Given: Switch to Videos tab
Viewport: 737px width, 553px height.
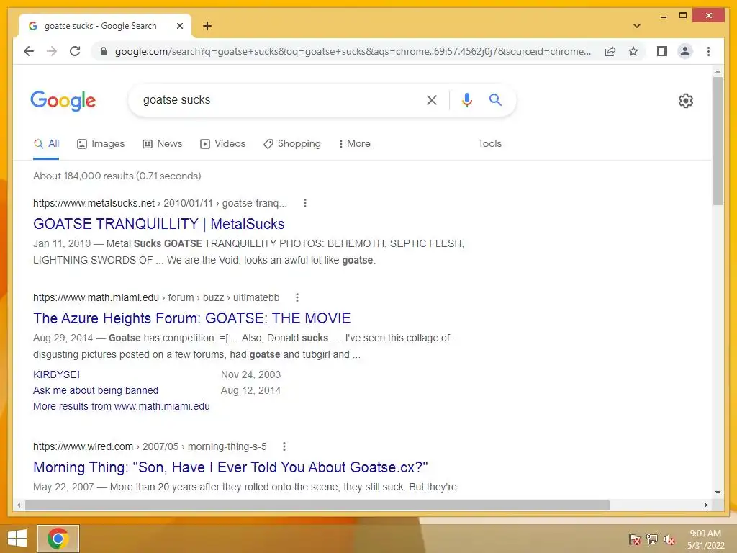Looking at the screenshot, I should (222, 144).
